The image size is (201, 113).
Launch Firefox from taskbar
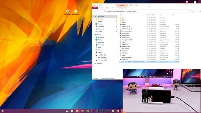[x=82, y=111]
